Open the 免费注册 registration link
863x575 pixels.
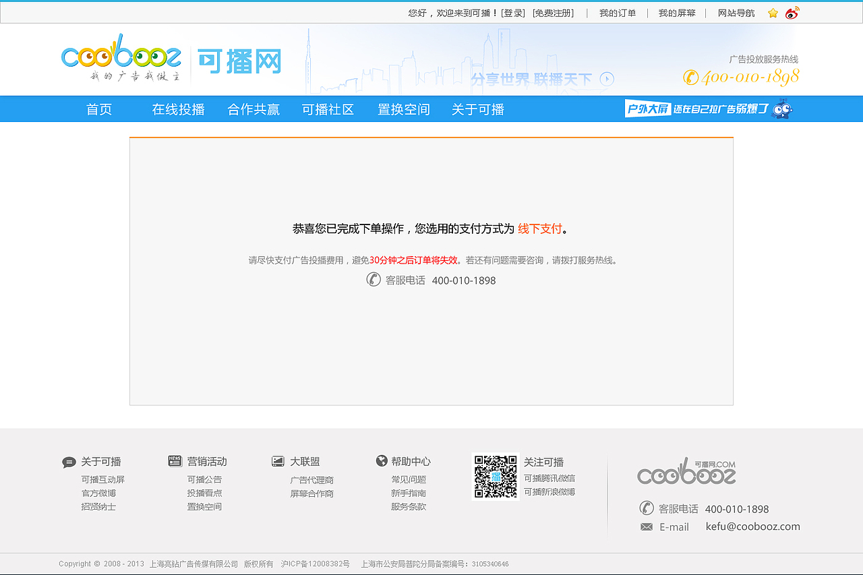(x=553, y=12)
